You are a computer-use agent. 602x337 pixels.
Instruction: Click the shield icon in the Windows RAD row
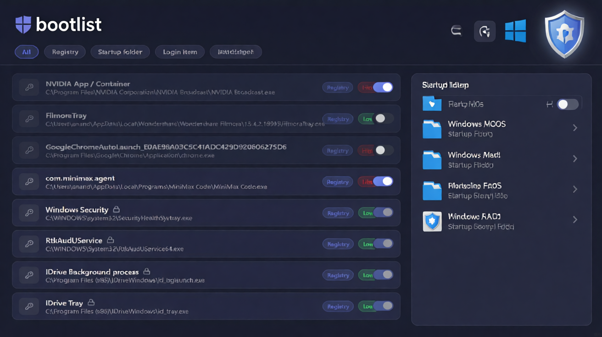432,221
